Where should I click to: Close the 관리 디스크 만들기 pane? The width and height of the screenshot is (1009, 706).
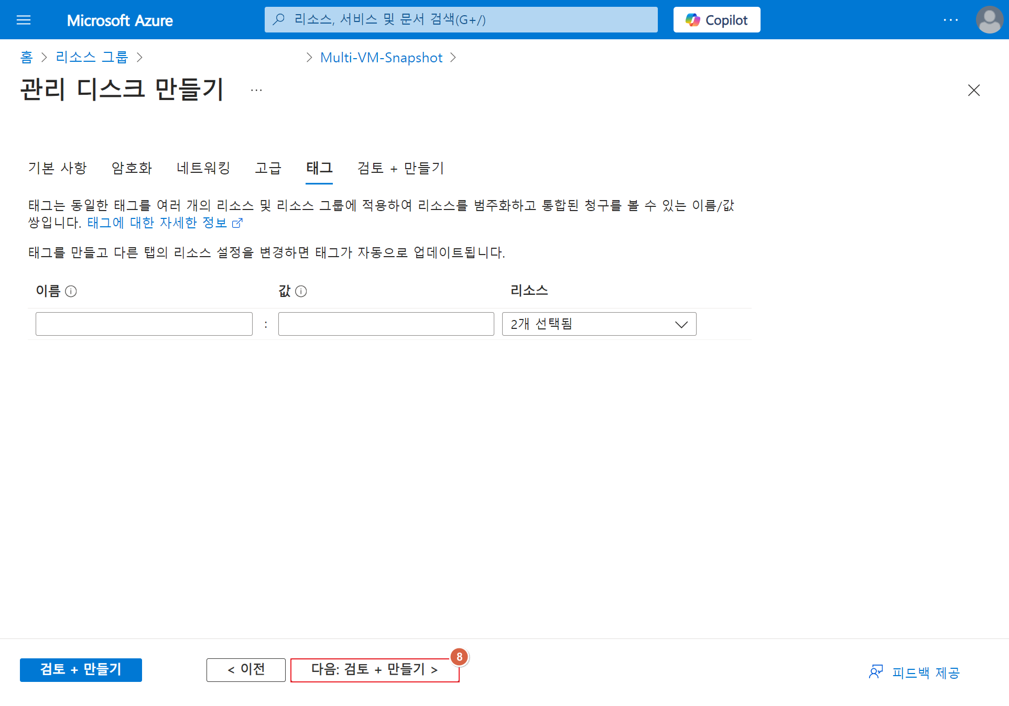coord(973,90)
